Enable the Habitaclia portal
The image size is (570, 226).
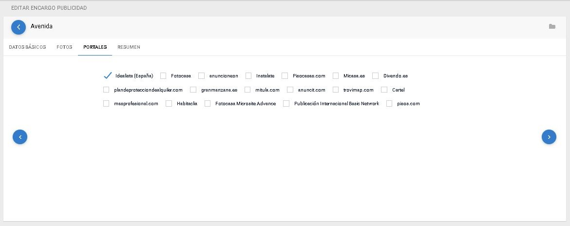tap(169, 104)
